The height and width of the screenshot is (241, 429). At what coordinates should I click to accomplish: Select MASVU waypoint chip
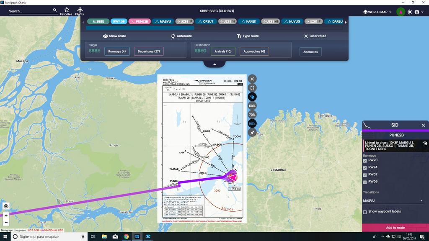click(x=163, y=21)
